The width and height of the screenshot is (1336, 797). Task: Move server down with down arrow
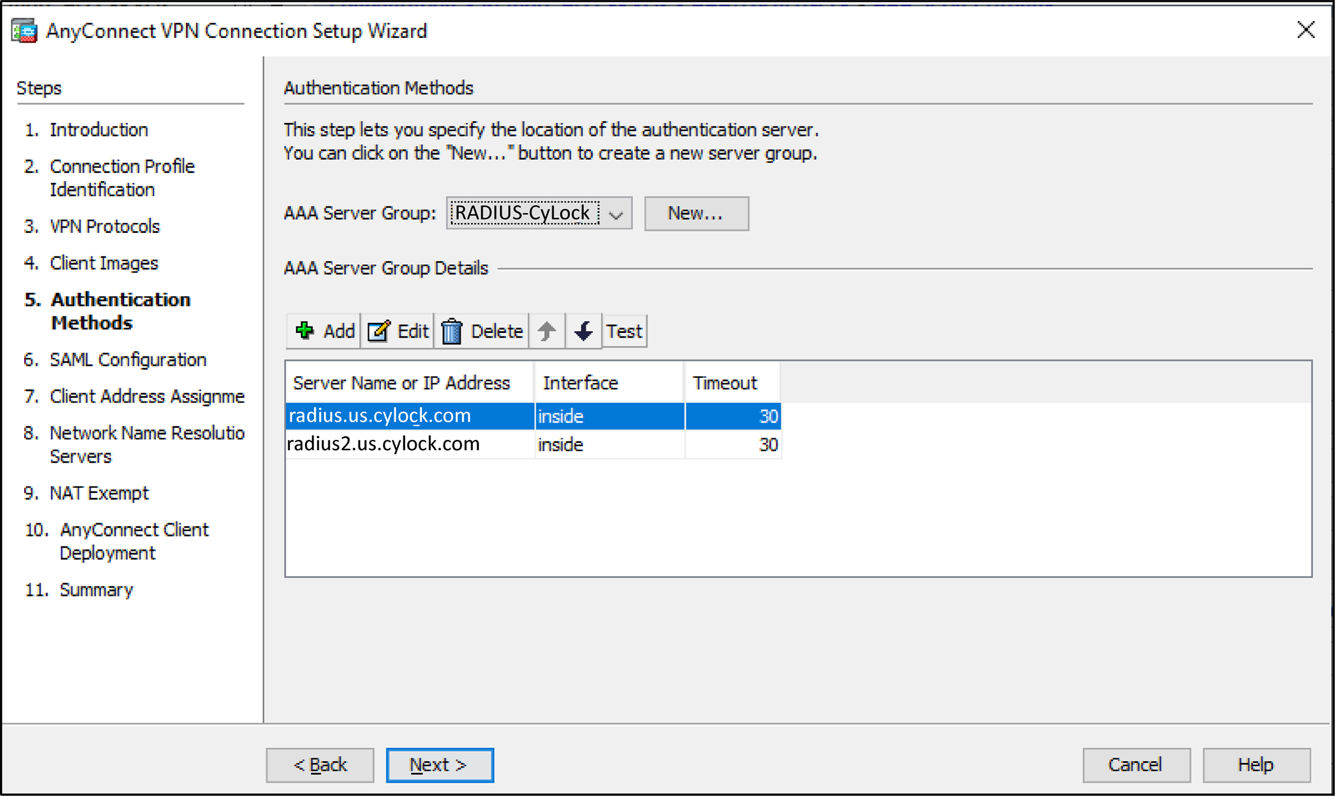pos(584,331)
